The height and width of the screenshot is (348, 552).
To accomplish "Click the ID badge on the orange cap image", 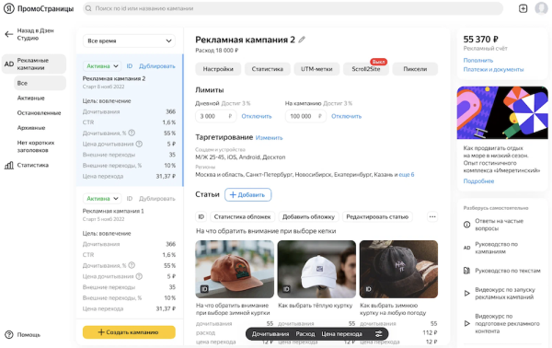I will point(204,289).
